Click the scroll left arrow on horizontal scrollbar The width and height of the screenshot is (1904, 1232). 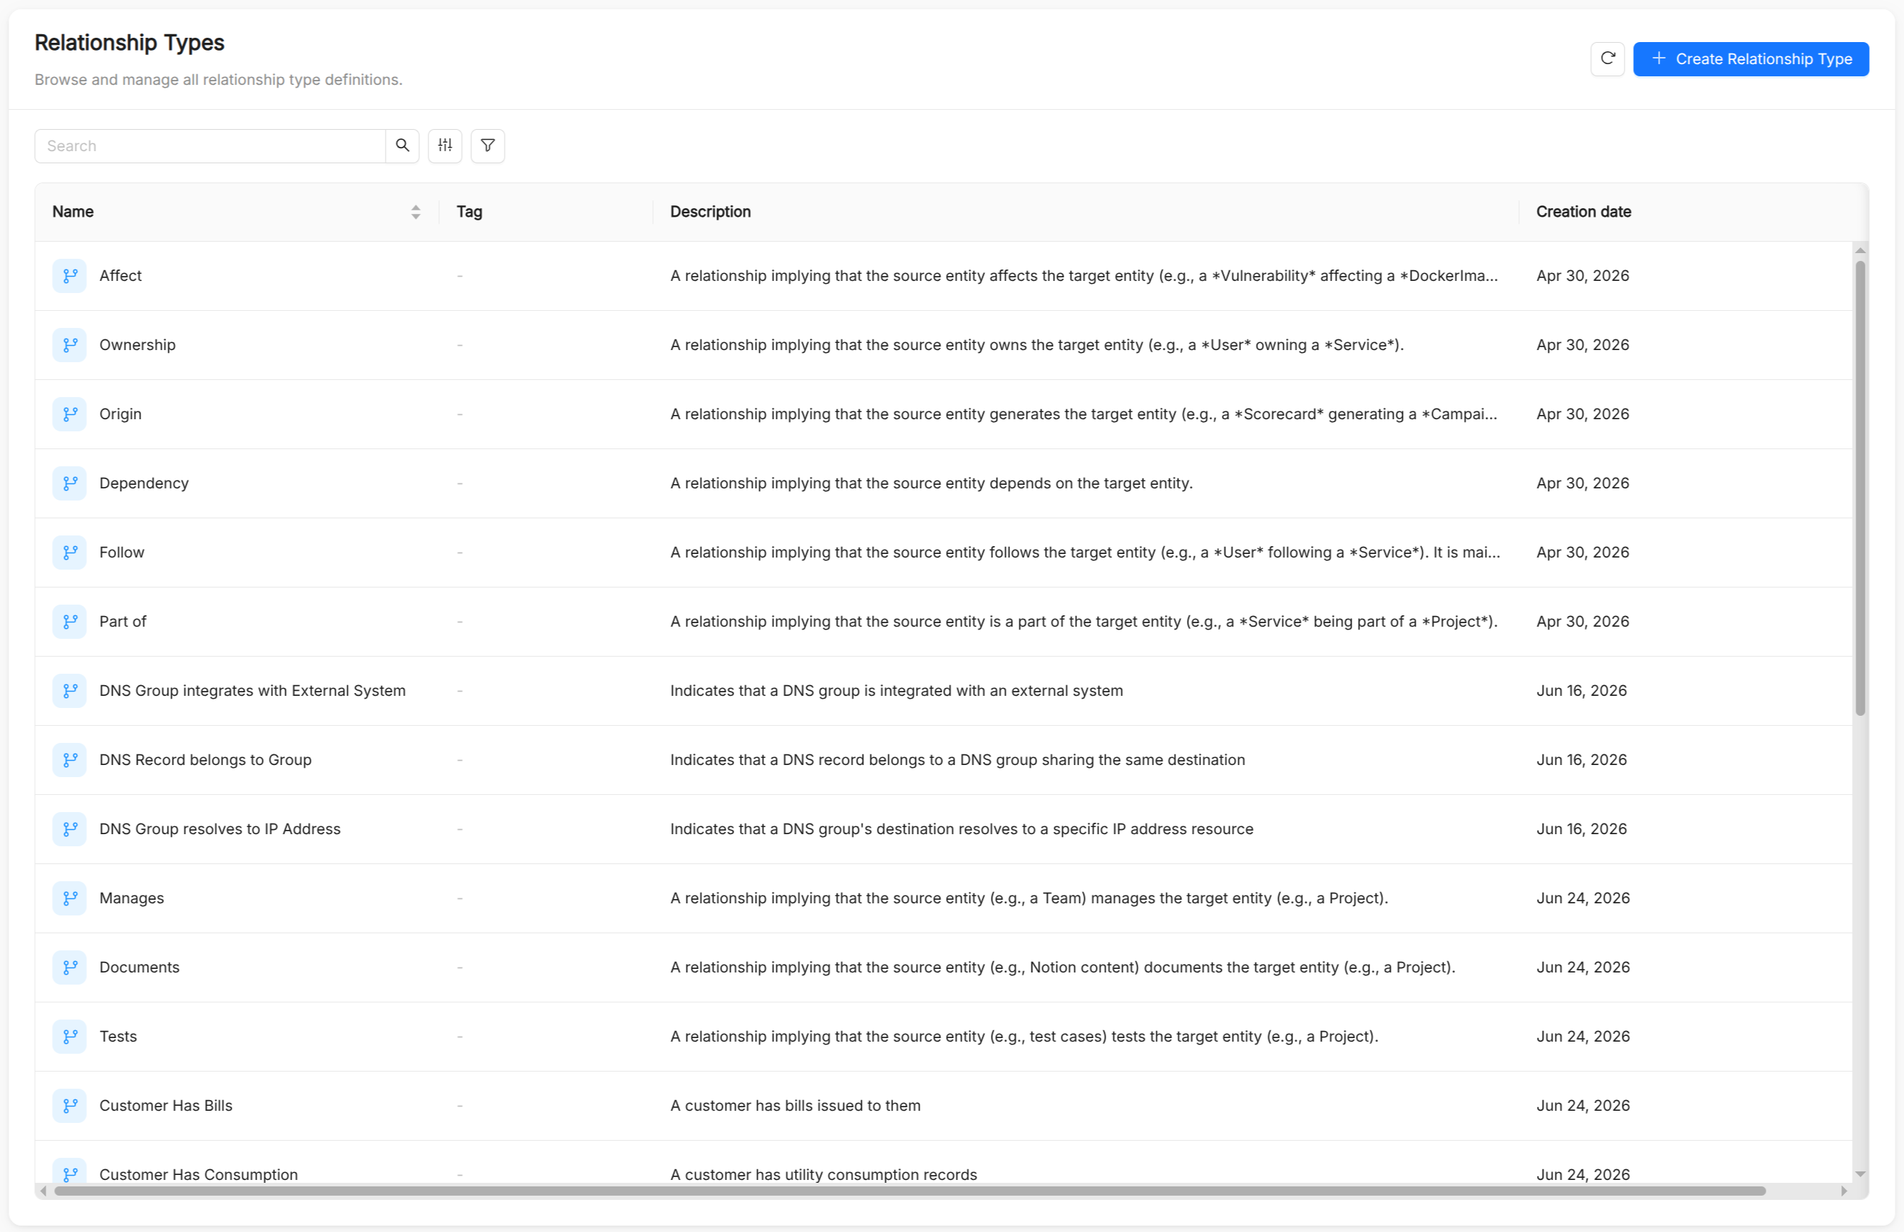click(43, 1191)
